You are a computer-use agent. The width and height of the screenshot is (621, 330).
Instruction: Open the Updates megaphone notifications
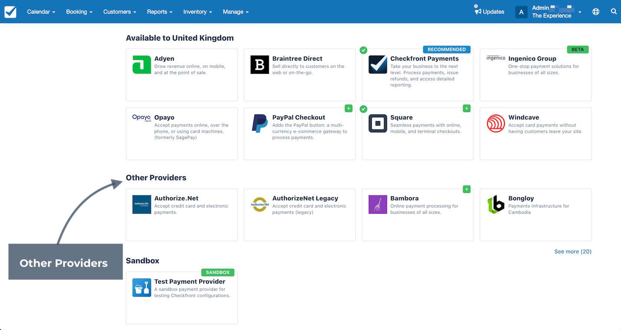[x=490, y=12]
